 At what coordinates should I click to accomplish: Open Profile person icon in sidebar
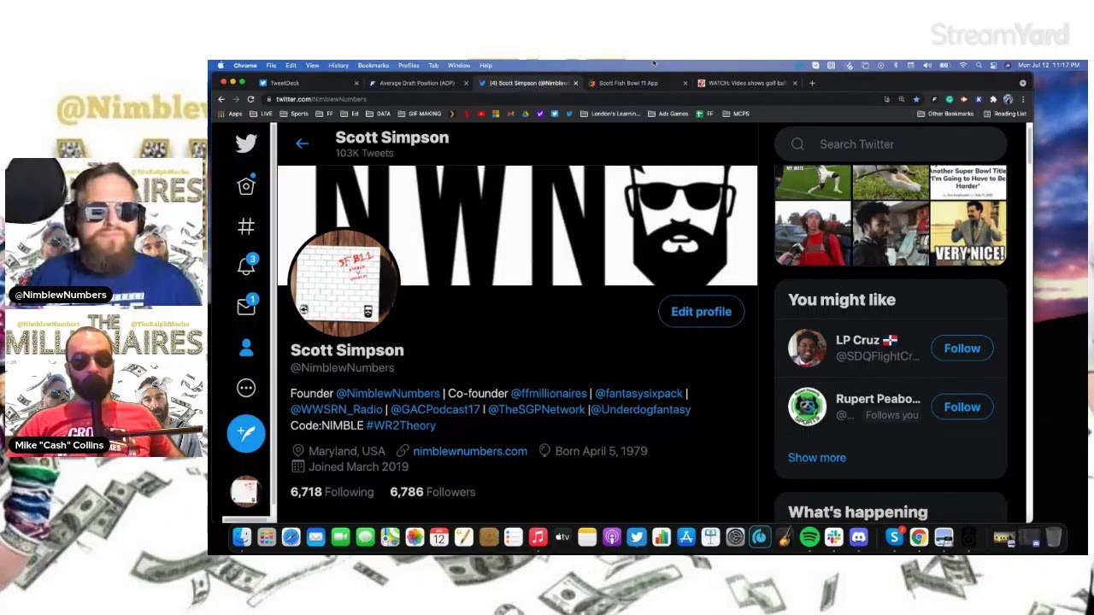click(246, 348)
